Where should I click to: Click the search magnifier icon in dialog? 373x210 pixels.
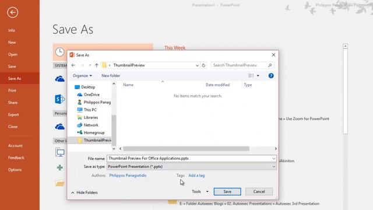270,65
